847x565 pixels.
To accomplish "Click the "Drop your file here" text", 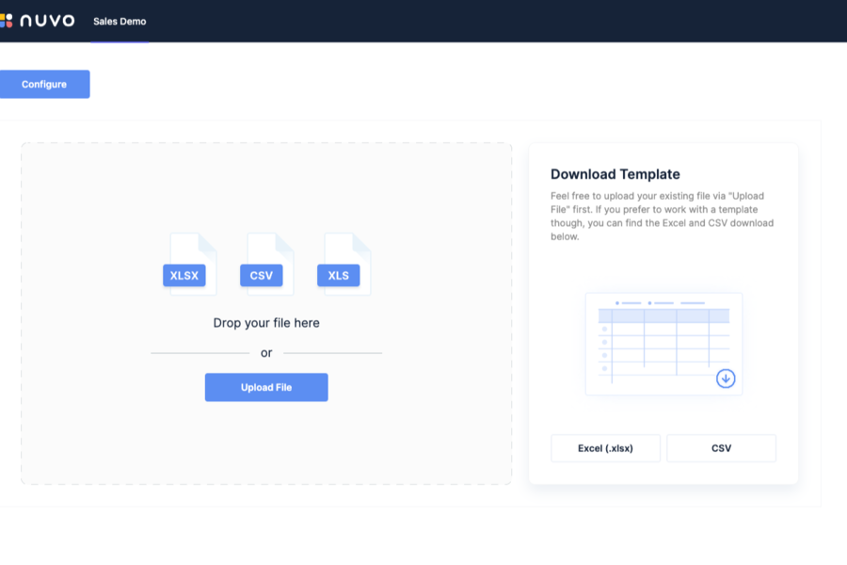I will (x=266, y=323).
